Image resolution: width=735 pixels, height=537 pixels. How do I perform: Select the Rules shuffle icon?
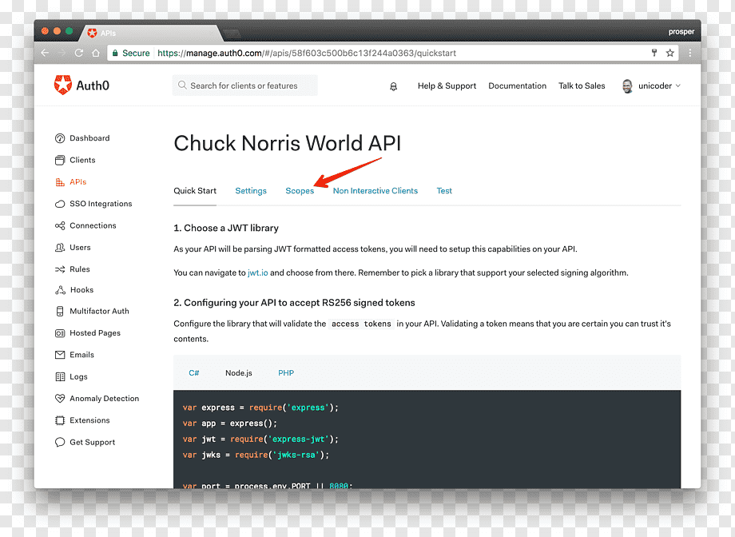pos(60,269)
